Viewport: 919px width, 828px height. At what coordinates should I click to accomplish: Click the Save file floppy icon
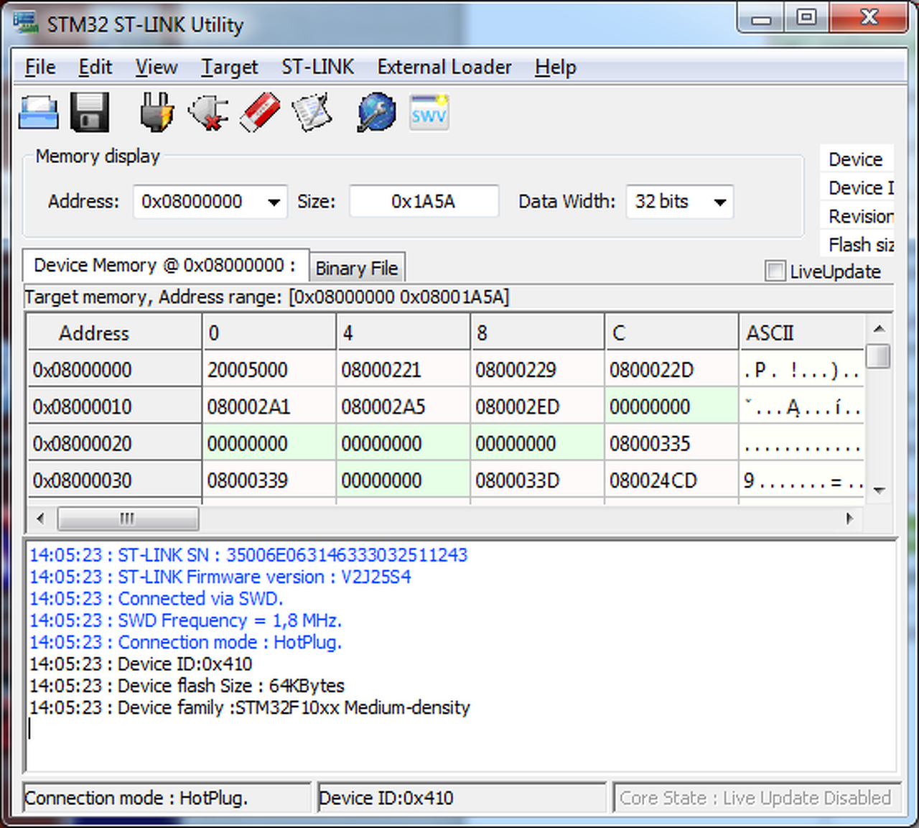pos(90,113)
